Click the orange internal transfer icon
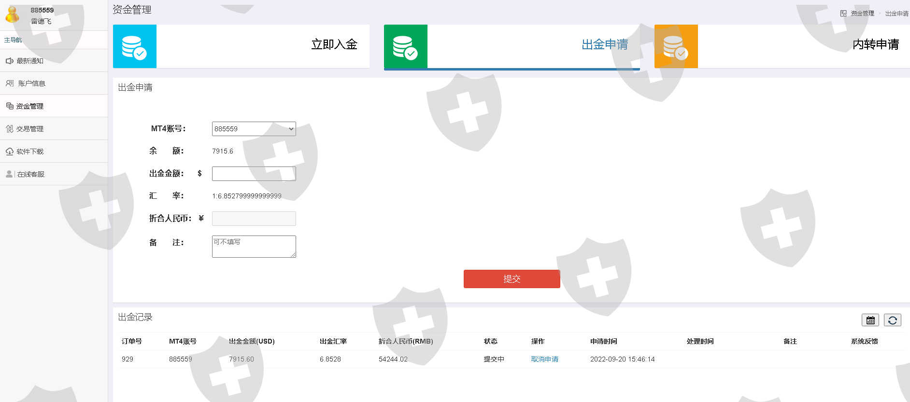The image size is (910, 402). pos(676,46)
